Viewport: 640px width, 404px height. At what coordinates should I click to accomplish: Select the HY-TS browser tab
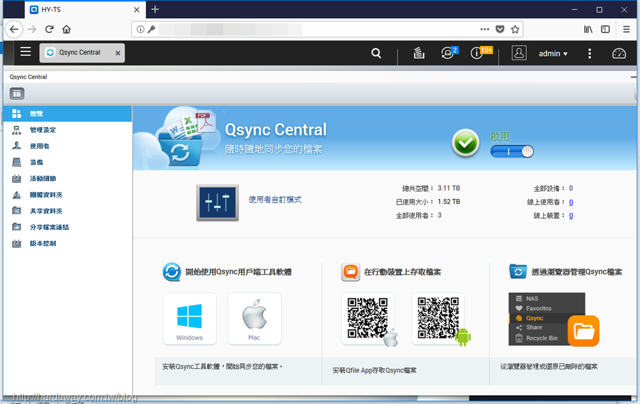pos(85,9)
